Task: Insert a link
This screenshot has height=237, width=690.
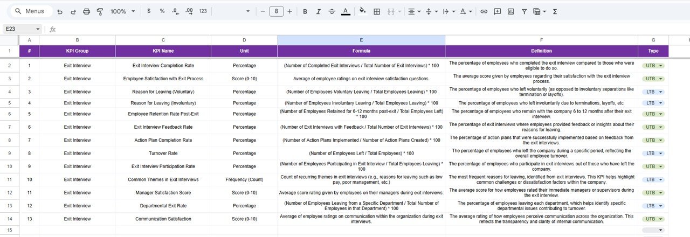Action: pos(484,11)
